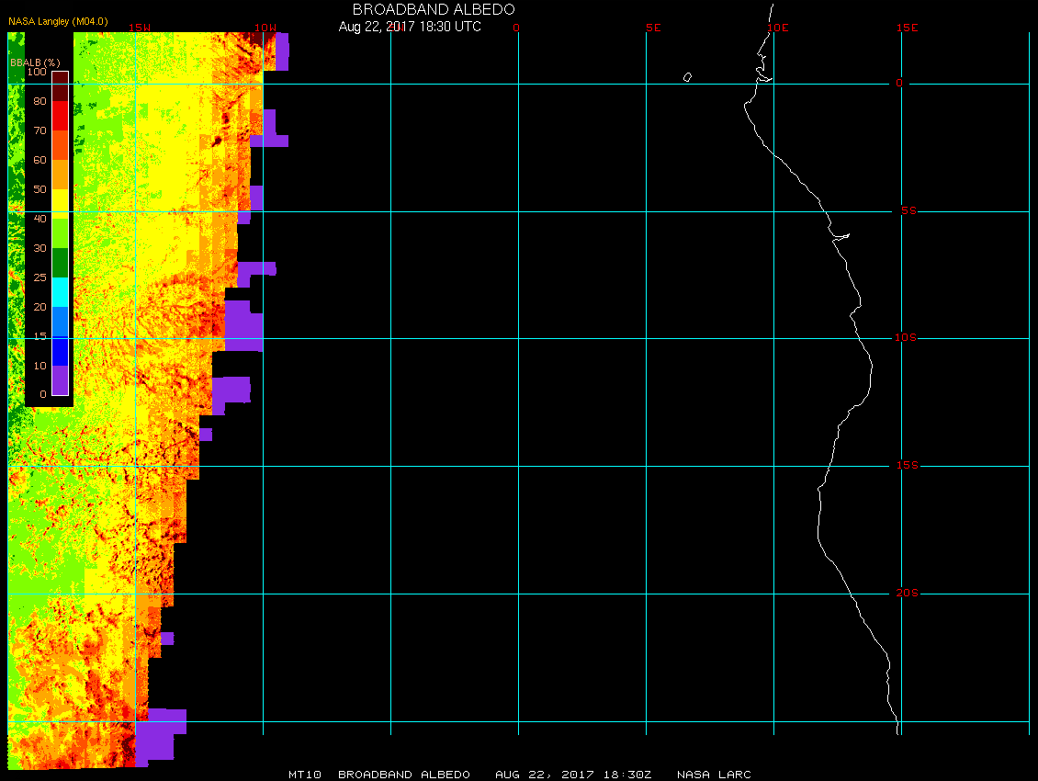Screen dimensions: 1038x781
Task: Click the purple swatch on the legend
Action: [60, 380]
